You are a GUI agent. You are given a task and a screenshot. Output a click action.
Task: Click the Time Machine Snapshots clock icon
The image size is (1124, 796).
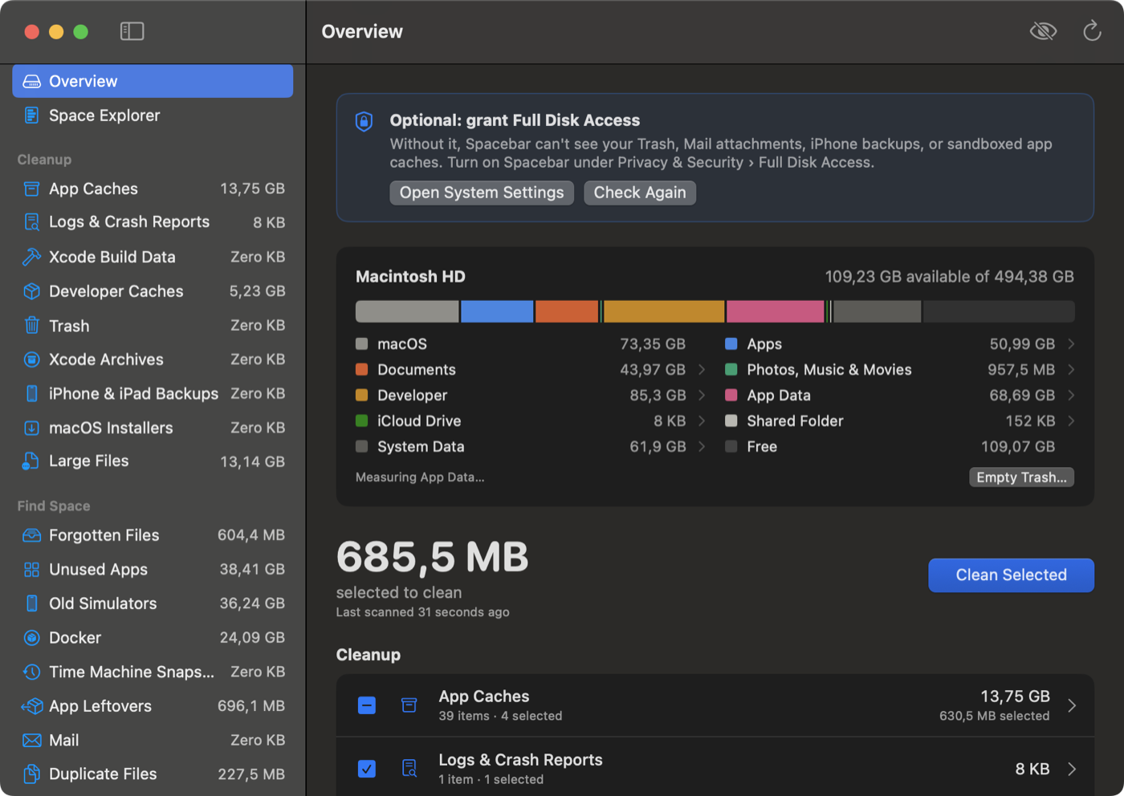click(31, 672)
